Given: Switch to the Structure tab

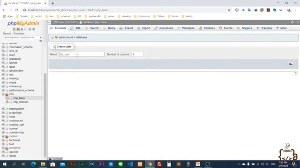Looking at the screenshot, I should (58, 28).
